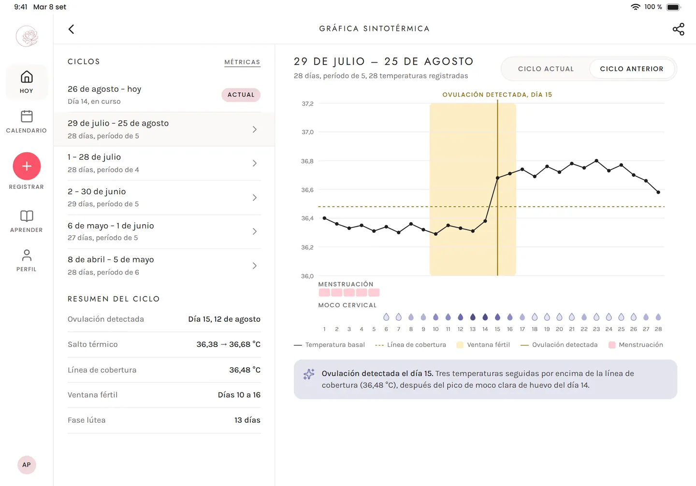
Task: Click the Menstruación legend swatch
Action: pos(612,345)
